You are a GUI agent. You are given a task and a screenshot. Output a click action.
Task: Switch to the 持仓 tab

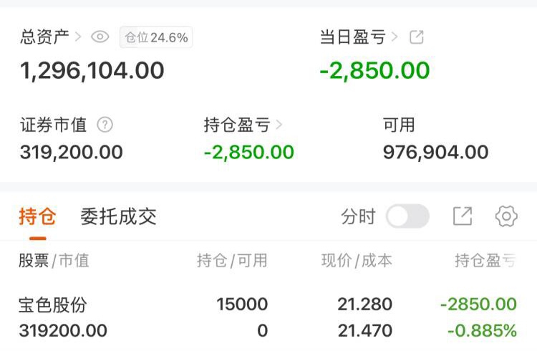[37, 216]
